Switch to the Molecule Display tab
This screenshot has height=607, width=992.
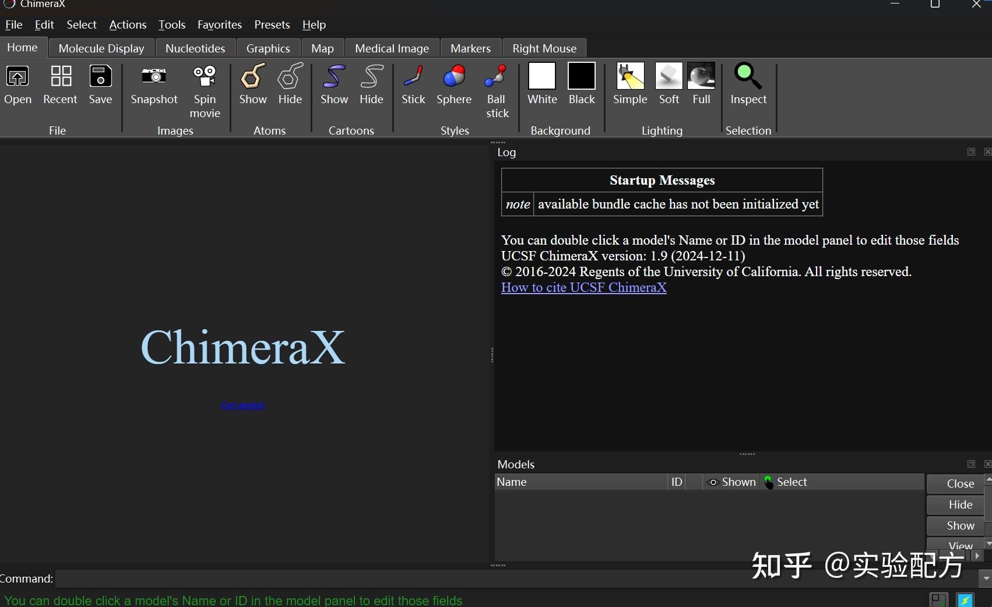(100, 48)
